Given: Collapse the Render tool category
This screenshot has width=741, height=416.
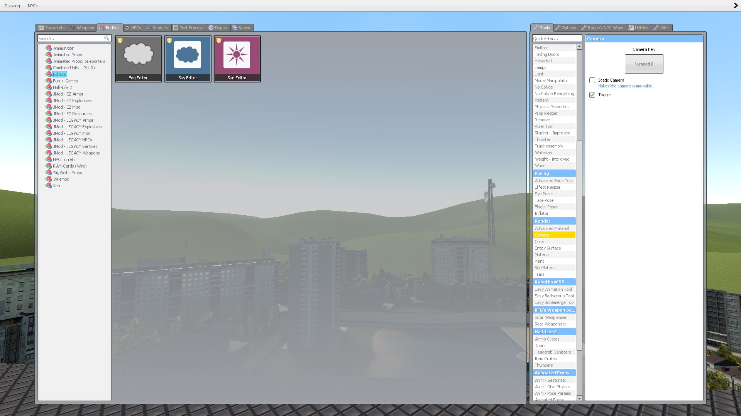Looking at the screenshot, I should coord(554,221).
